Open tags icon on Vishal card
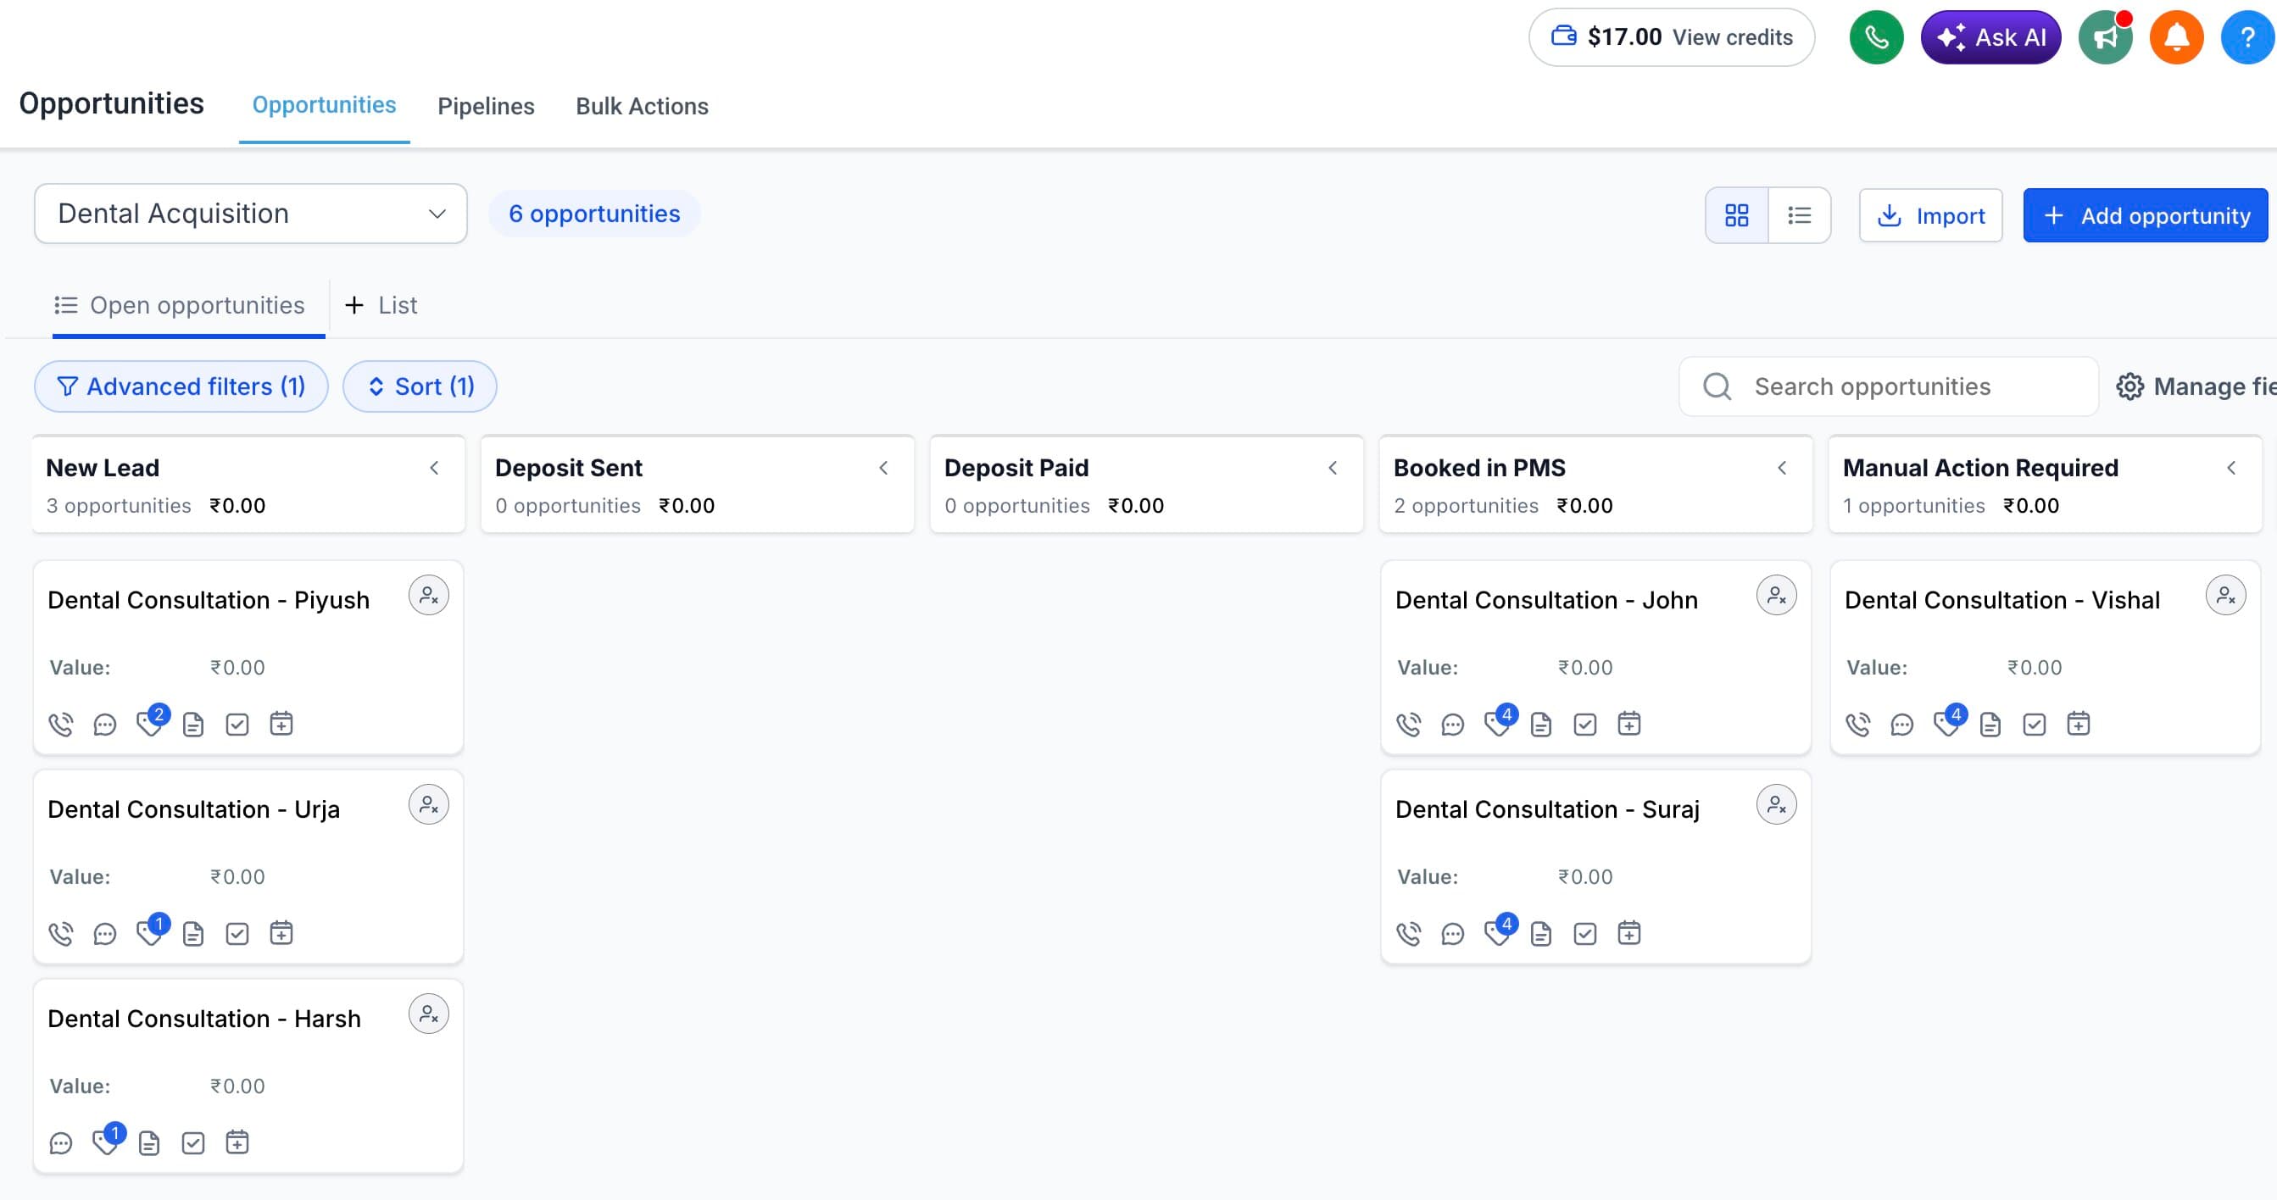This screenshot has height=1200, width=2277. [1948, 722]
